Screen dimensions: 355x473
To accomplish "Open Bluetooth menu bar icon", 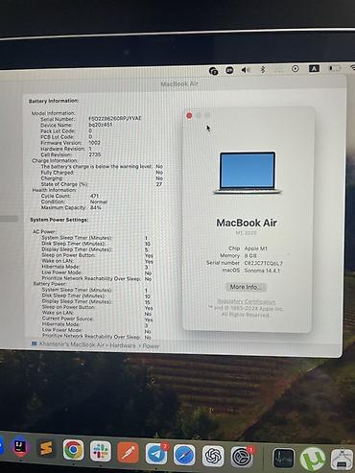I will pos(263,69).
